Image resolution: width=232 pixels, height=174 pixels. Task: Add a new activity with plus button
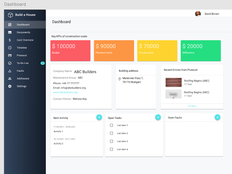[99, 117]
